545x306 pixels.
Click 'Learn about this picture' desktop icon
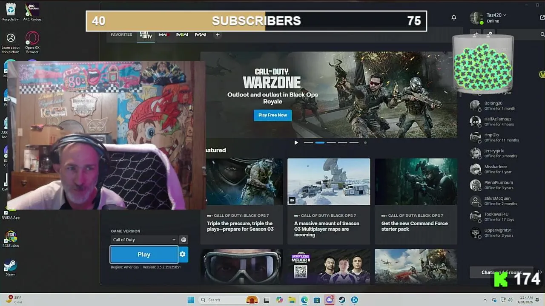(x=11, y=44)
